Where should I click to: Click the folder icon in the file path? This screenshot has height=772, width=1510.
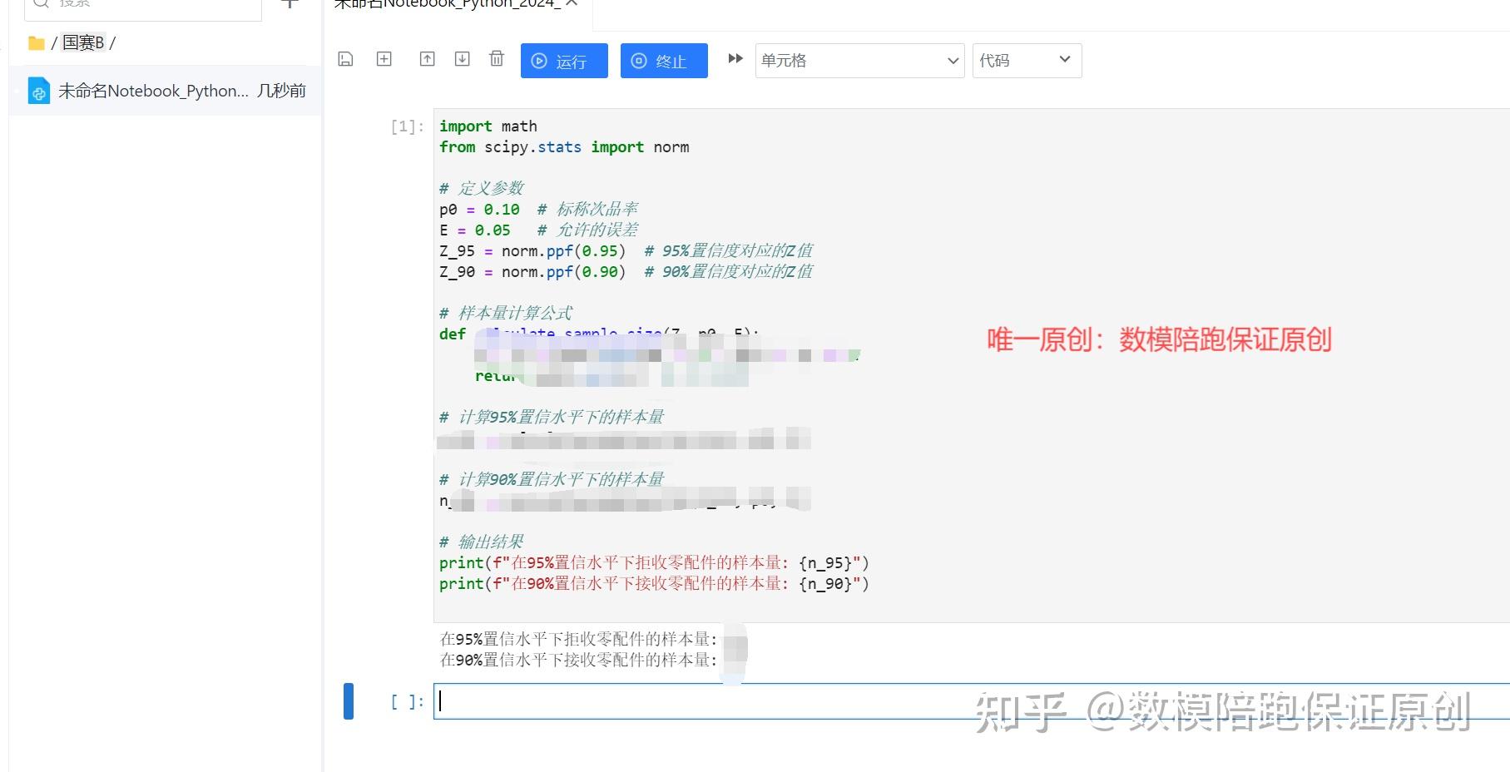[x=37, y=43]
